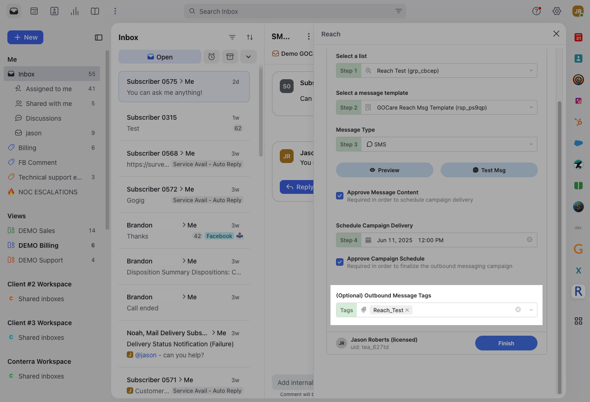Show archived conversations box icon
Screen dimensions: 590x402
tap(230, 57)
